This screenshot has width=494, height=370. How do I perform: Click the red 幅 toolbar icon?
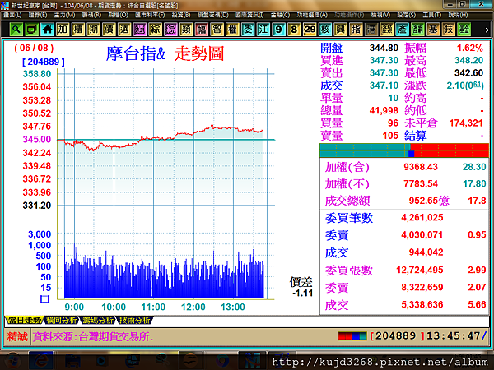(202, 30)
